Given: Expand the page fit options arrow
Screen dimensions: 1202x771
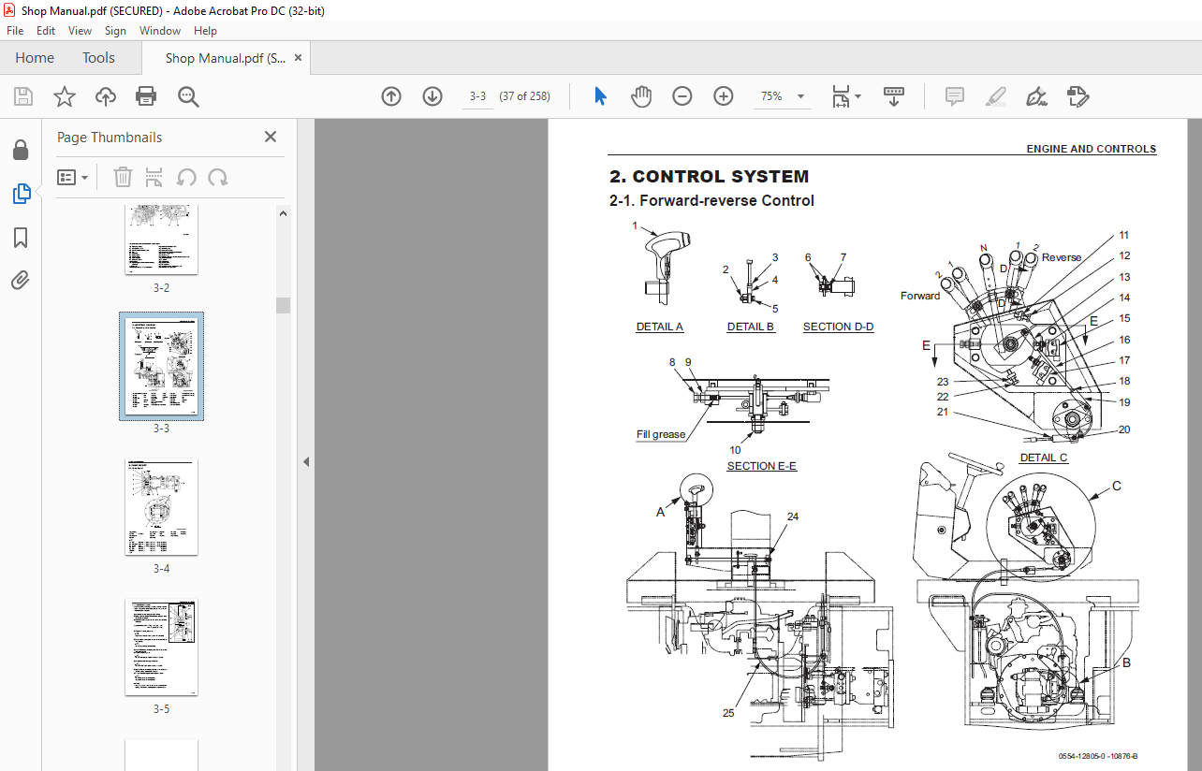Looking at the screenshot, I should pos(858,96).
